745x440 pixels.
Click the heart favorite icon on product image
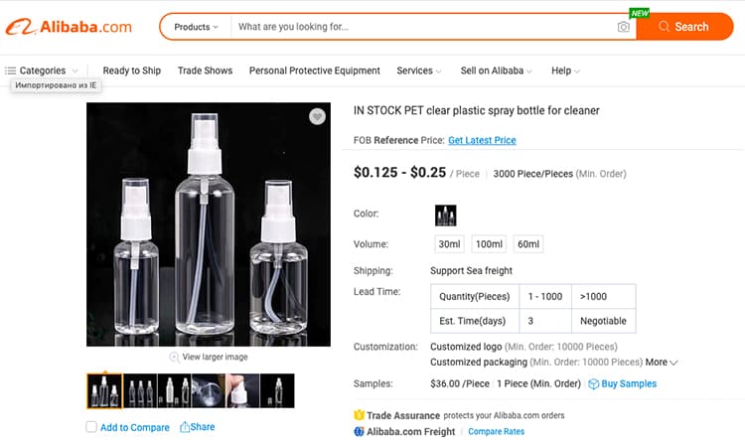pyautogui.click(x=318, y=116)
